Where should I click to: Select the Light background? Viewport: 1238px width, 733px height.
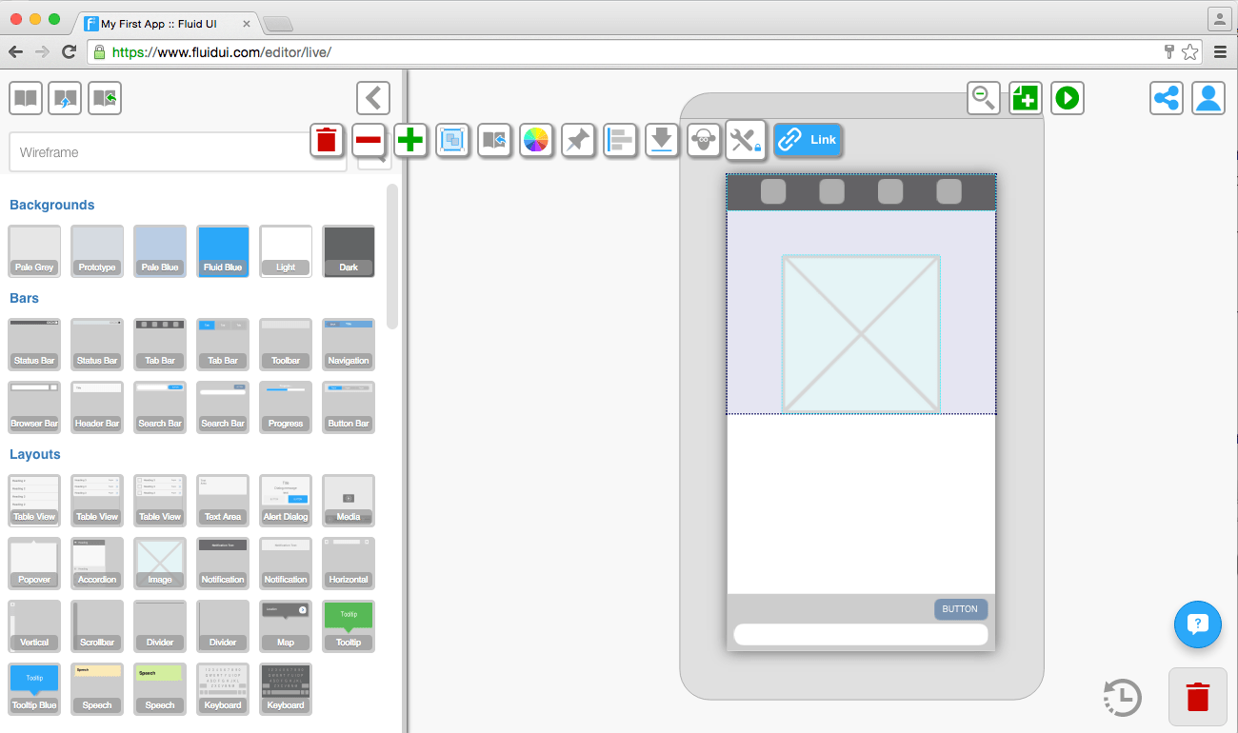286,251
